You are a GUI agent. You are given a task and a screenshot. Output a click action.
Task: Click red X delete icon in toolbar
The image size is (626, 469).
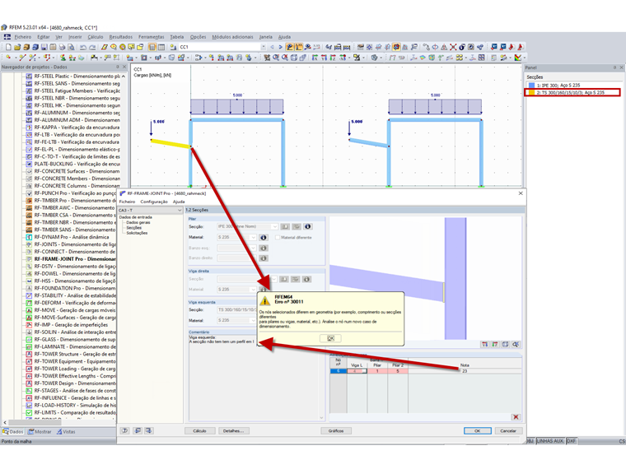[x=453, y=47]
